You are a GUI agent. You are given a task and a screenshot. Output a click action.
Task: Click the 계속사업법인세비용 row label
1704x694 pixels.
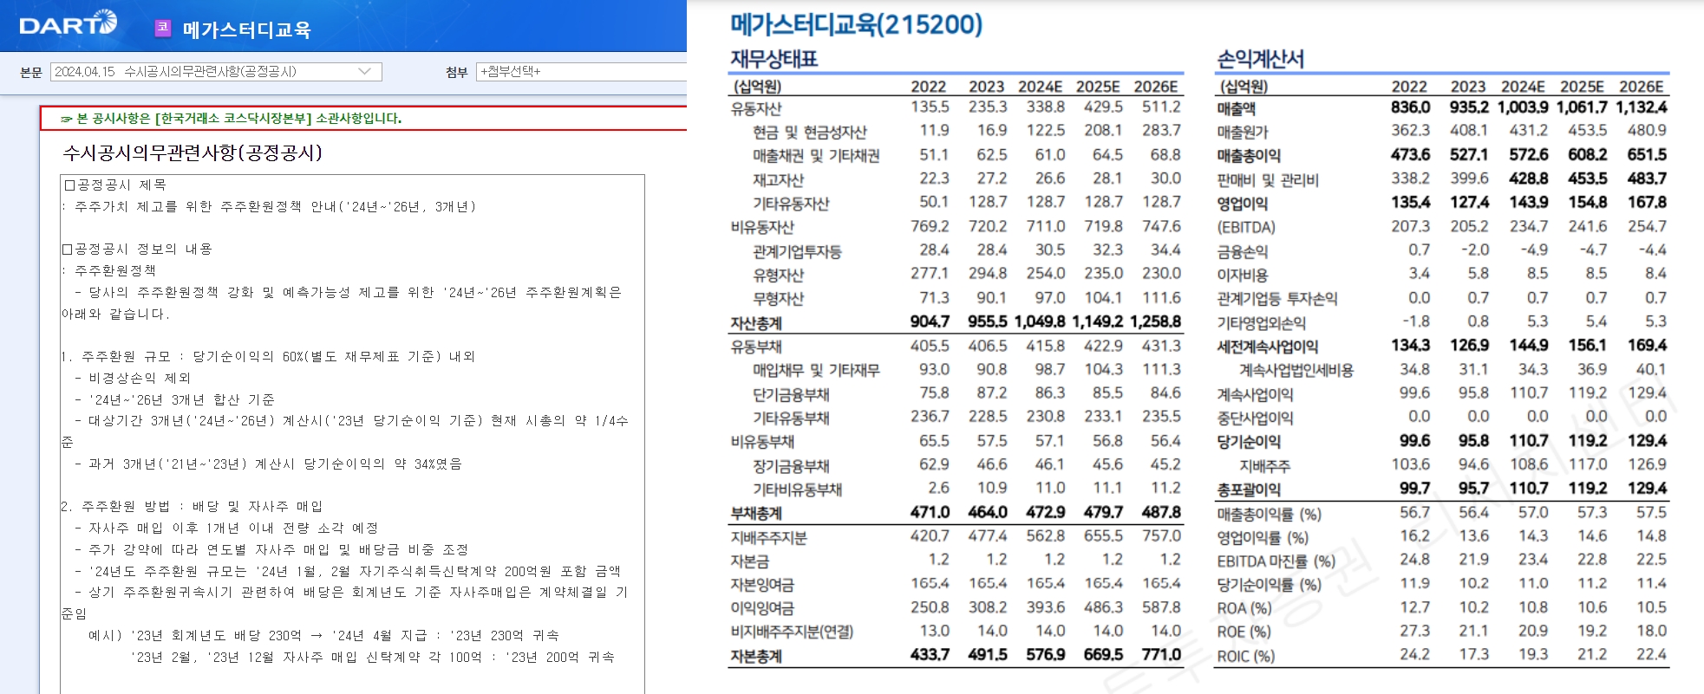tap(1296, 370)
